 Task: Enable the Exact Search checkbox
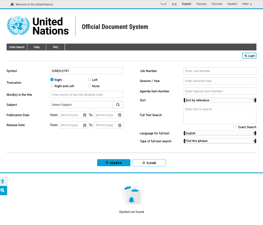pos(235,127)
